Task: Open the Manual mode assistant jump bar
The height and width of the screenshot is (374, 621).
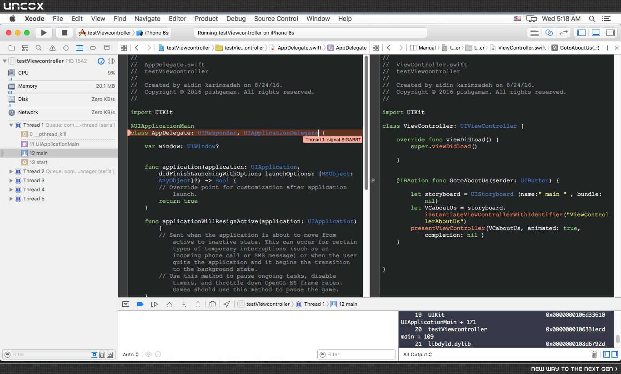Action: click(423, 48)
